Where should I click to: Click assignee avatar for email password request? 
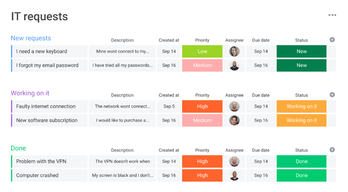[x=234, y=65]
